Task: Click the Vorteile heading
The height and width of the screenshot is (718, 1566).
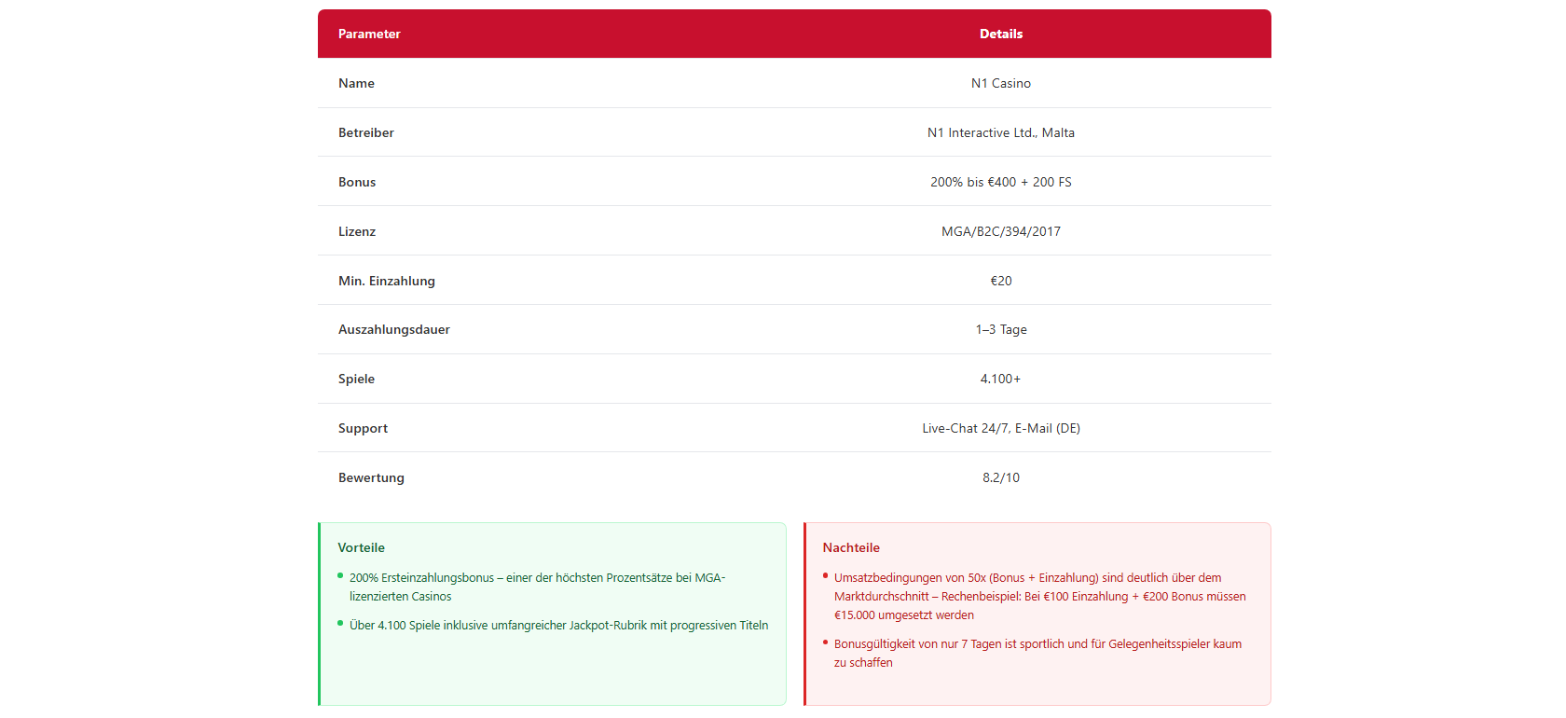Action: coord(362,547)
